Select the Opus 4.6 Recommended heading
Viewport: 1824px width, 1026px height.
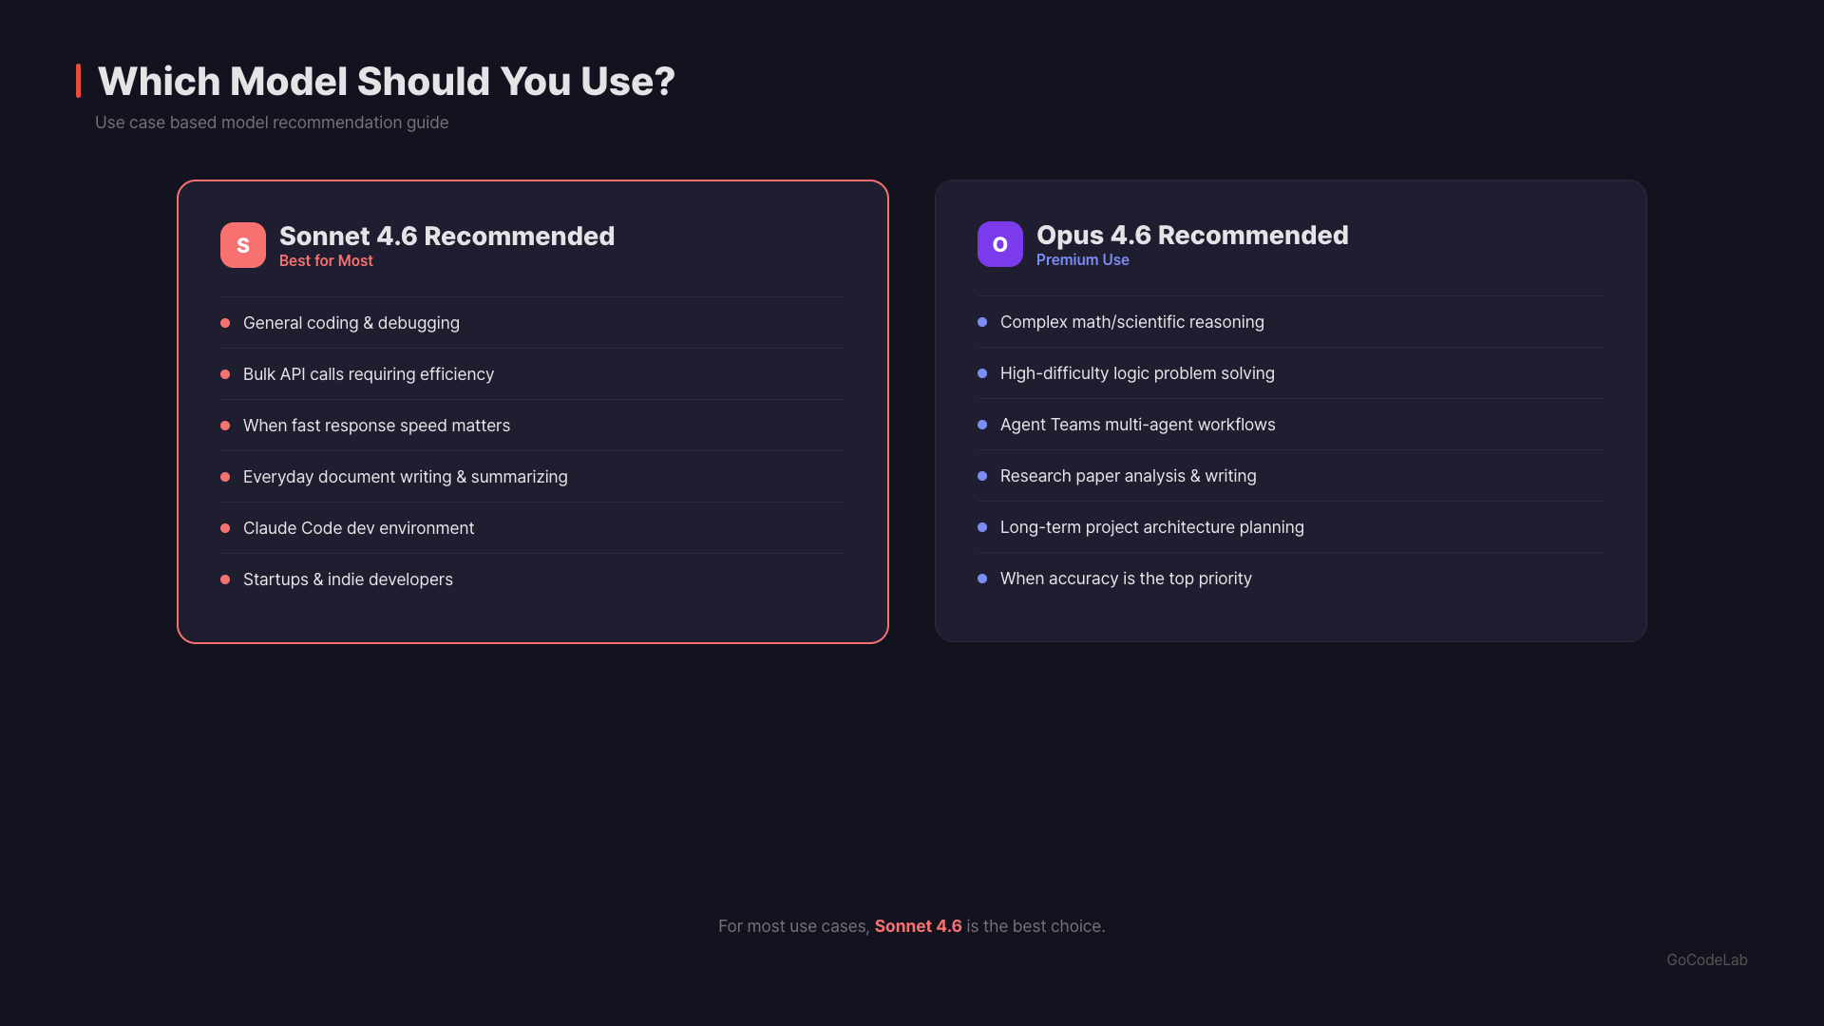[x=1192, y=235]
